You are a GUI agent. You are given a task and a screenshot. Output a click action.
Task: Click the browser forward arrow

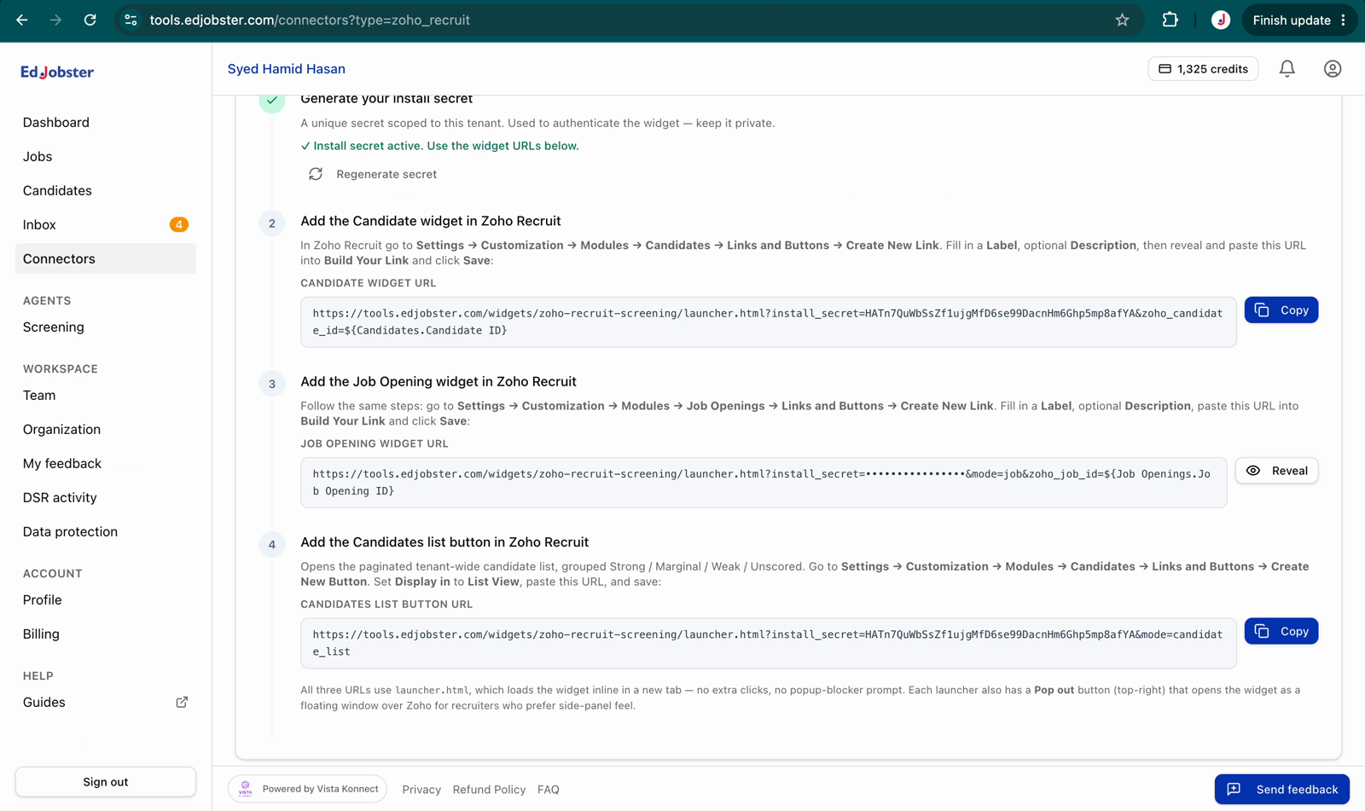55,20
